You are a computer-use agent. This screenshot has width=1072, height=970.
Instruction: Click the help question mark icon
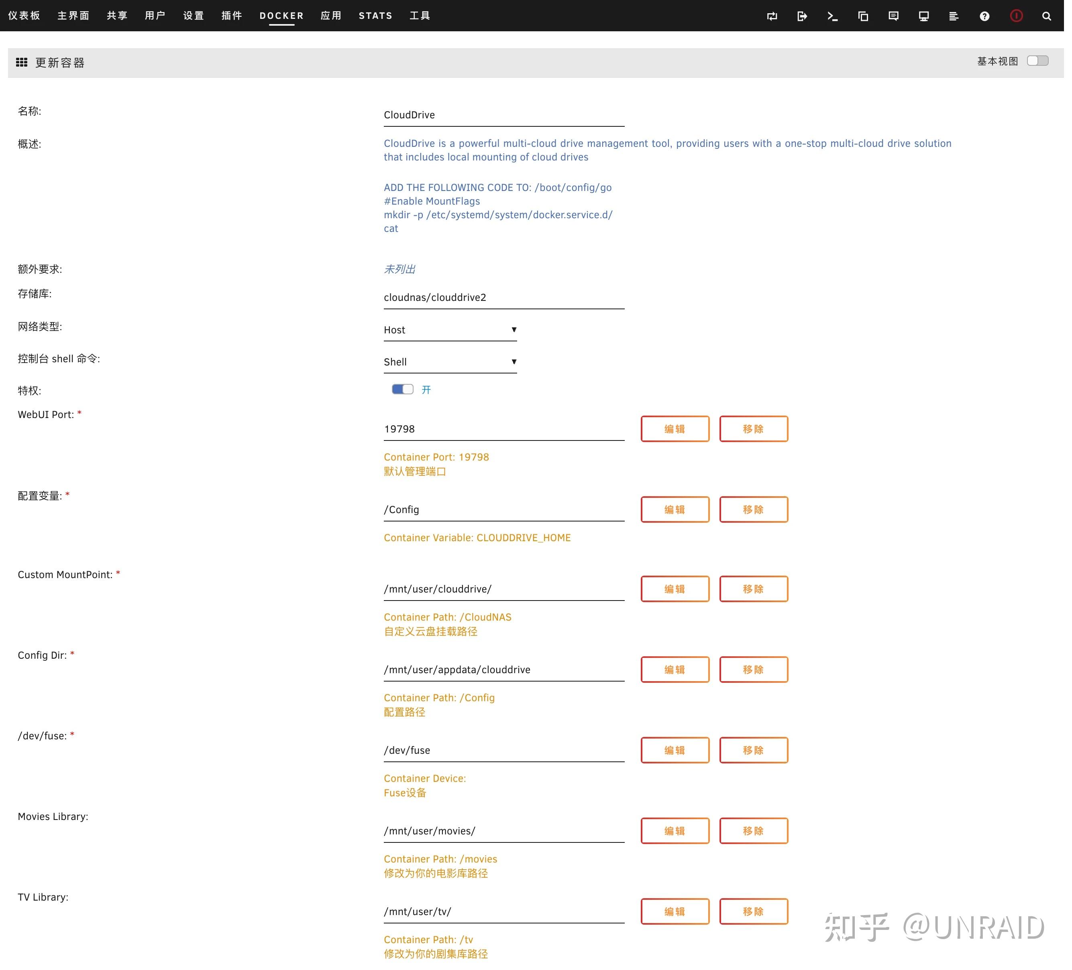984,16
